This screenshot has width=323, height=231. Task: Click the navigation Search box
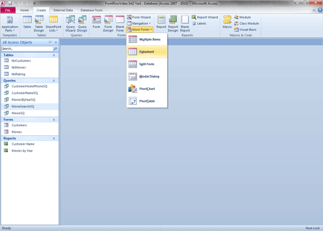[x=27, y=48]
